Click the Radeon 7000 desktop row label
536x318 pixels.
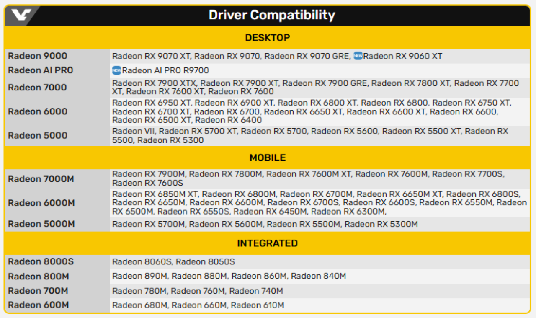tap(37, 88)
